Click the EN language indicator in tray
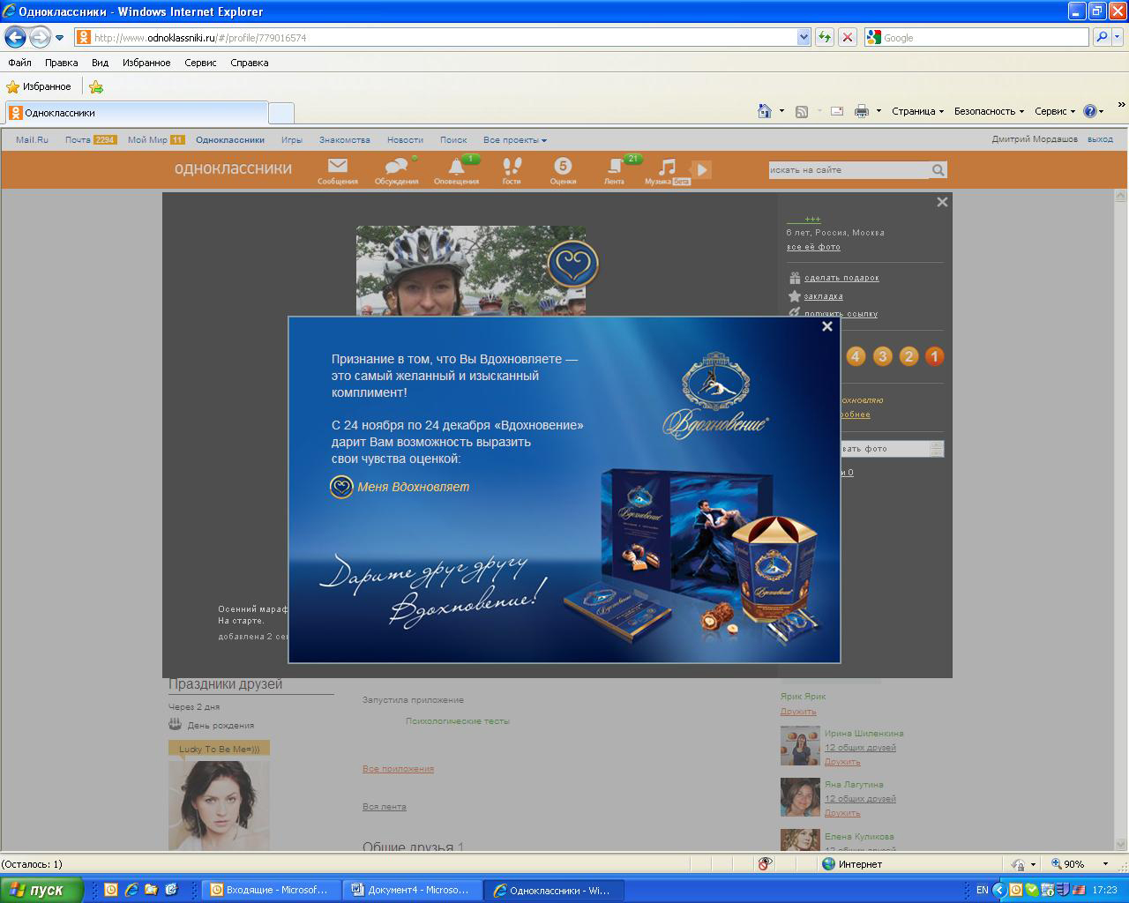Image resolution: width=1129 pixels, height=903 pixels. click(x=982, y=890)
